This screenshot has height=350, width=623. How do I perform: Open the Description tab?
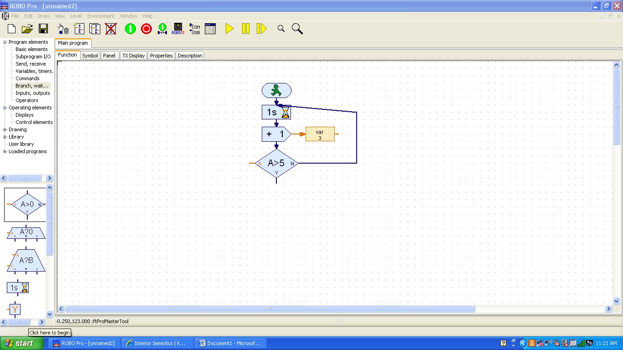tap(190, 56)
